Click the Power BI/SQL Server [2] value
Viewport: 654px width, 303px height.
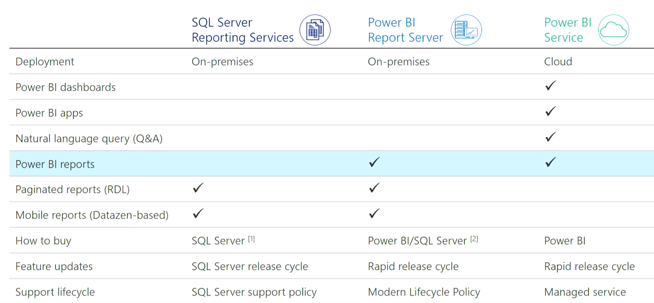423,240
